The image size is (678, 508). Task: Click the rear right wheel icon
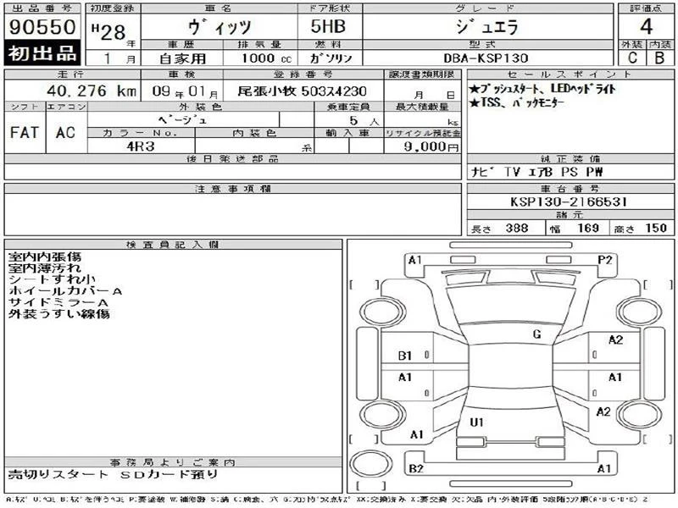[x=640, y=415]
